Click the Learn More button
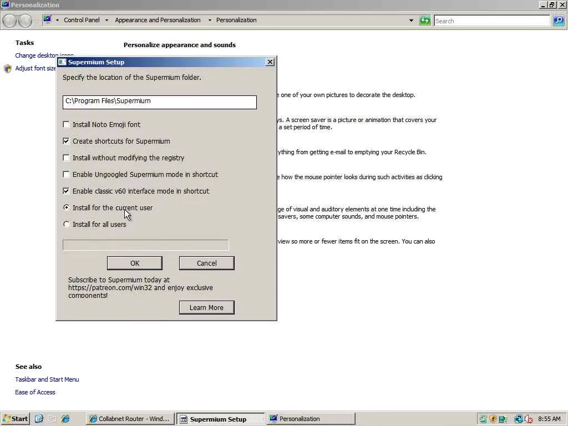Image resolution: width=568 pixels, height=426 pixels. (x=206, y=307)
